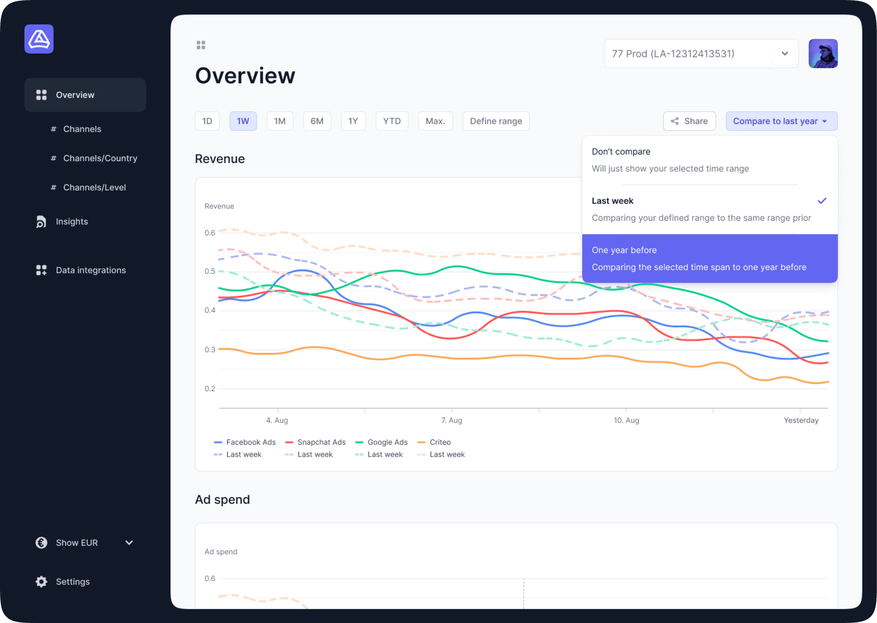Click the Settings gear icon
Viewport: 877px width, 623px height.
[42, 581]
